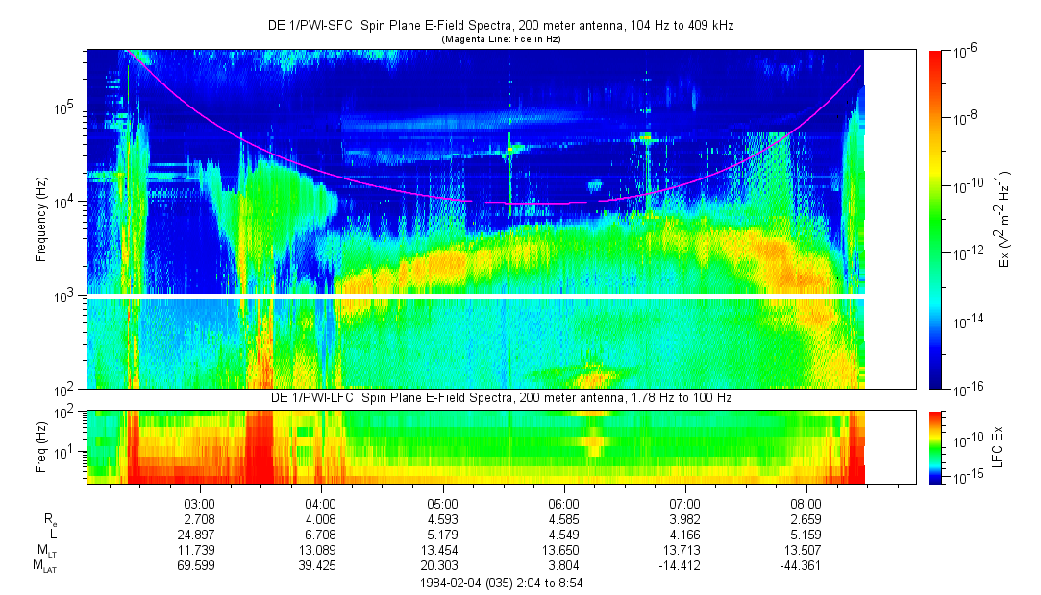Click the 05:00 time axis tick label

pyautogui.click(x=442, y=503)
